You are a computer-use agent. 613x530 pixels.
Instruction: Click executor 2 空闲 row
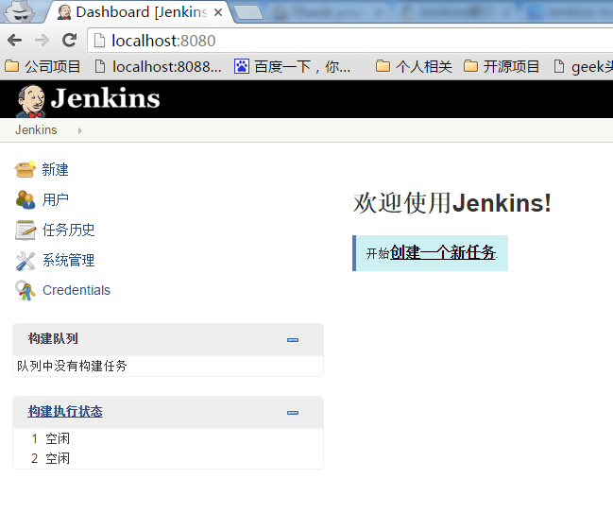click(x=168, y=458)
